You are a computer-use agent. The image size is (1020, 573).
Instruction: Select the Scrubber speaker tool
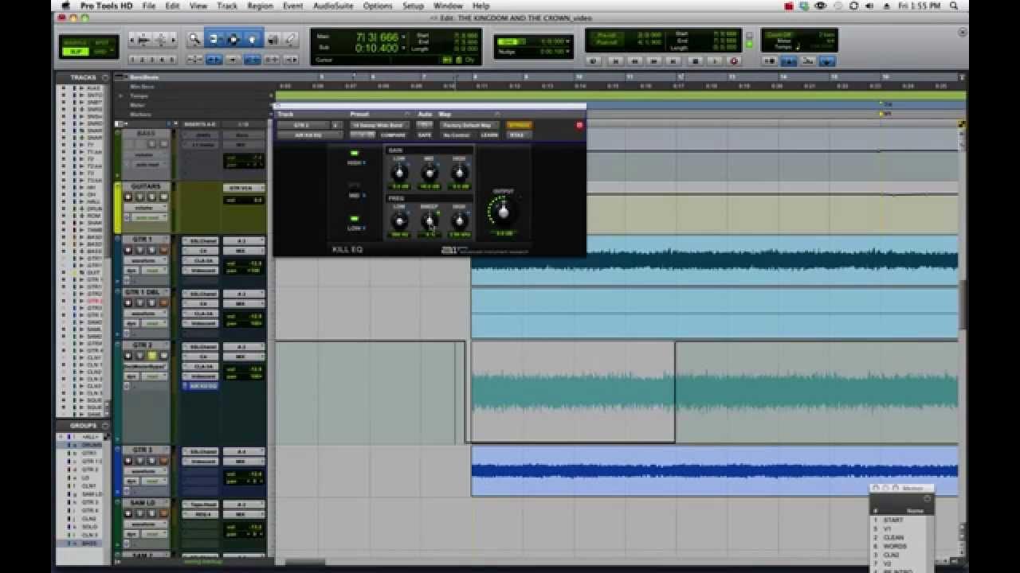[273, 39]
